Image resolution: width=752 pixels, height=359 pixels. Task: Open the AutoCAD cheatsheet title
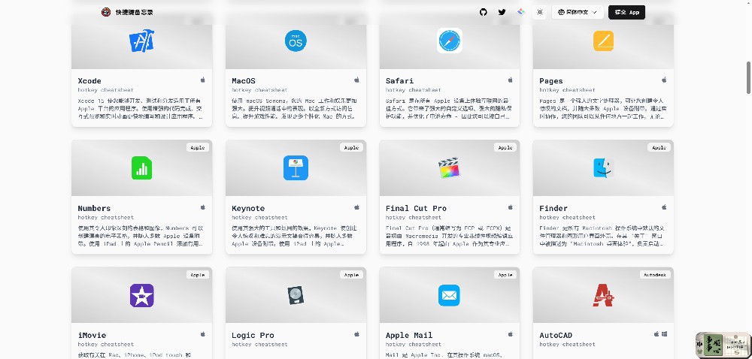pos(556,335)
